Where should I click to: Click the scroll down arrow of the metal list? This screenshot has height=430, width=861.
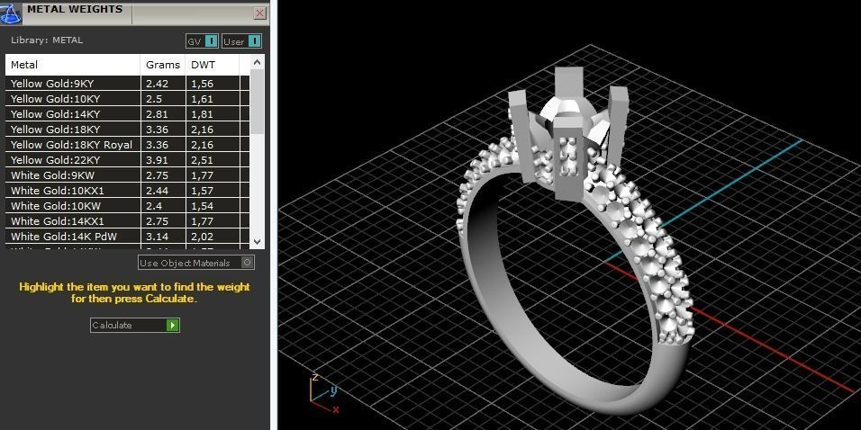258,241
